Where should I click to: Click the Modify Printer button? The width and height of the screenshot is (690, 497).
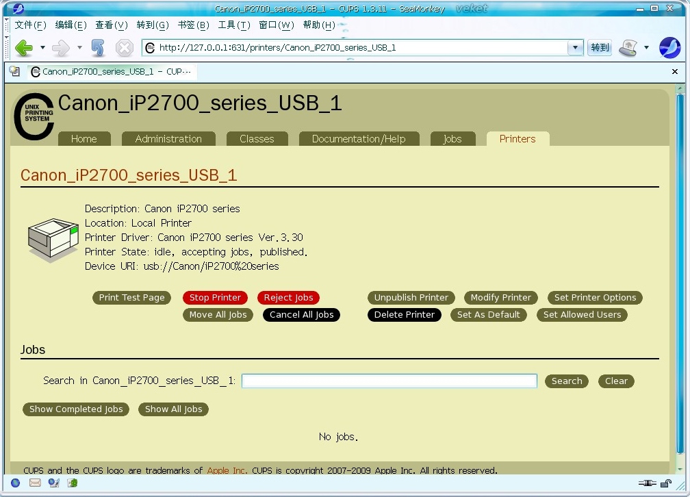click(501, 298)
